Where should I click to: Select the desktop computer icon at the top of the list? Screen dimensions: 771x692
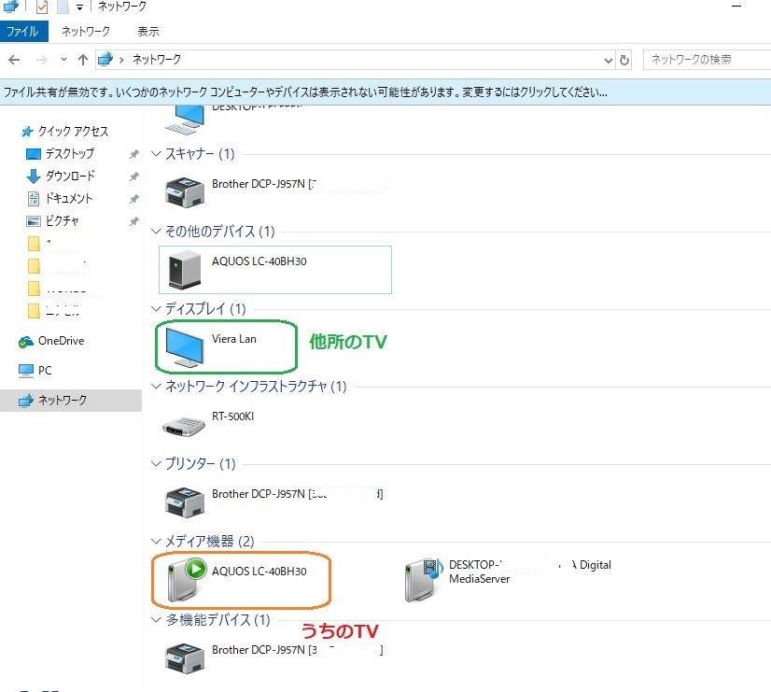185,120
